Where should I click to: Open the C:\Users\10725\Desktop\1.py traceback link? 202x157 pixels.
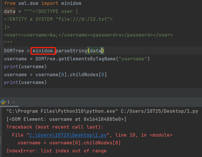pyautogui.click(x=68, y=135)
